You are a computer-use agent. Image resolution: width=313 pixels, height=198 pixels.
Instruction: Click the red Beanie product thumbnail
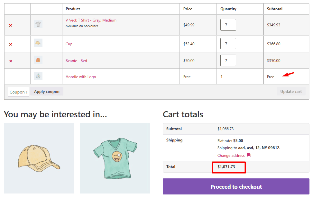point(38,60)
